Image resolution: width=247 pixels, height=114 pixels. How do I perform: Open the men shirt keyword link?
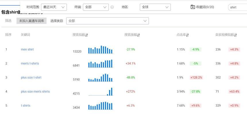(x=27, y=49)
